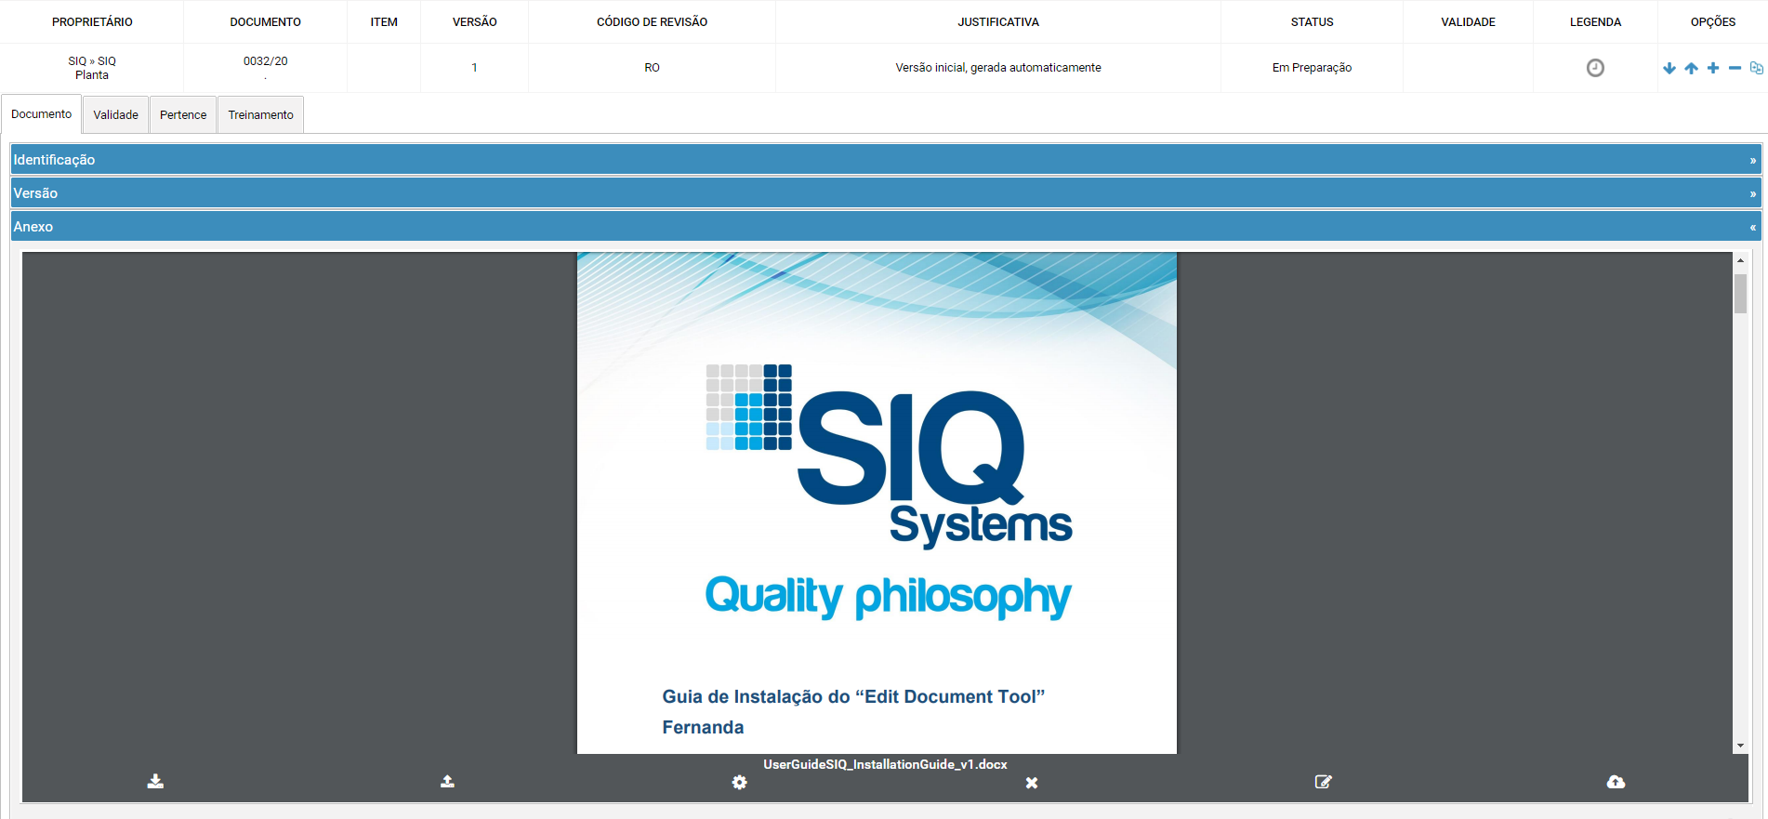Go to the Treinamento tab
1768x819 pixels.
pos(260,115)
